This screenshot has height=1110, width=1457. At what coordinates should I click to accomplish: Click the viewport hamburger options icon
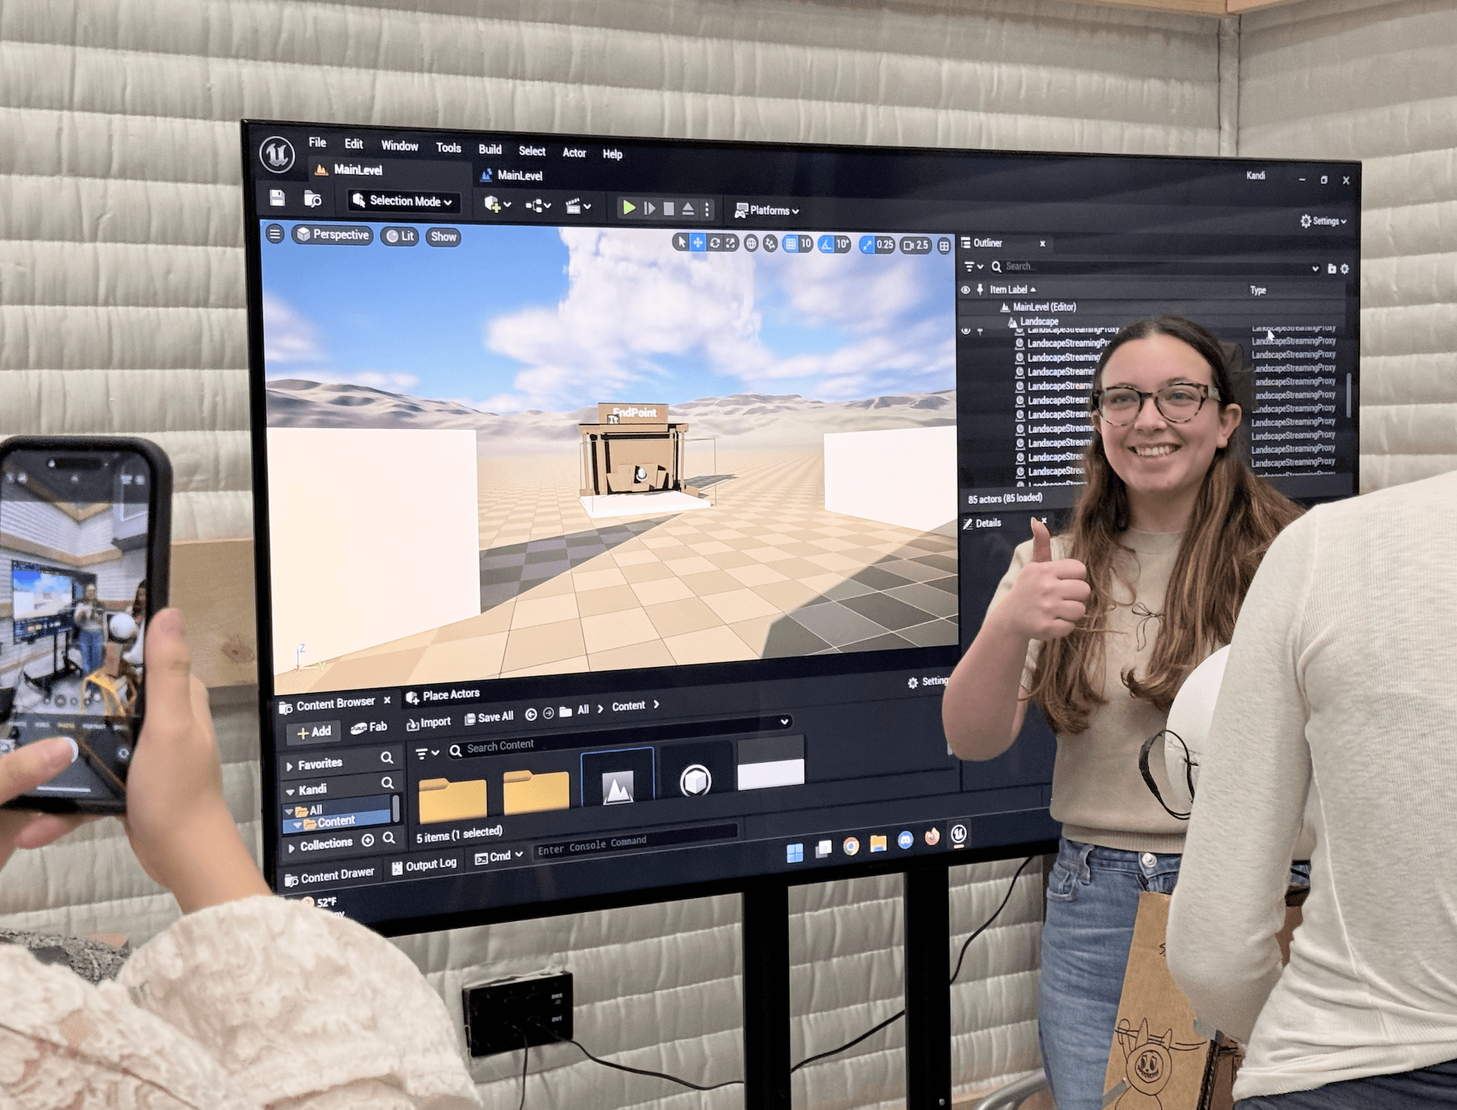275,234
